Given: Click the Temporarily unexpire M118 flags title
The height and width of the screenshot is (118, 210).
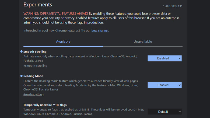Looking at the screenshot, I should (45, 105).
